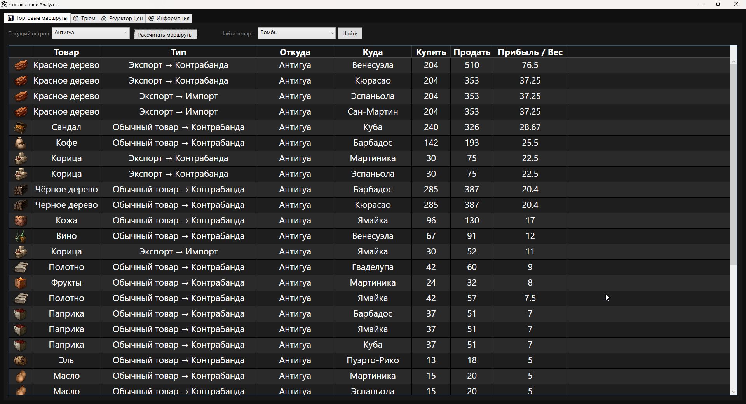Open the Редактор цен tab

[122, 18]
